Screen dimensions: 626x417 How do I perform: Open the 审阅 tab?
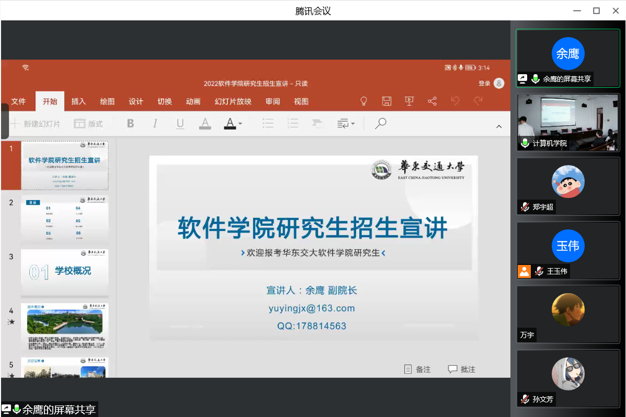click(x=272, y=101)
